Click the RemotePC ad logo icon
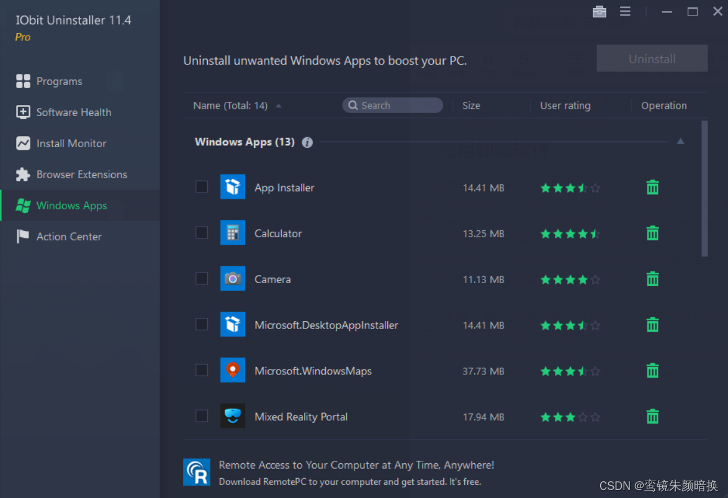This screenshot has height=498, width=728. [197, 472]
